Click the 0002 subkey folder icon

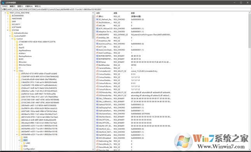[x=22, y=146]
